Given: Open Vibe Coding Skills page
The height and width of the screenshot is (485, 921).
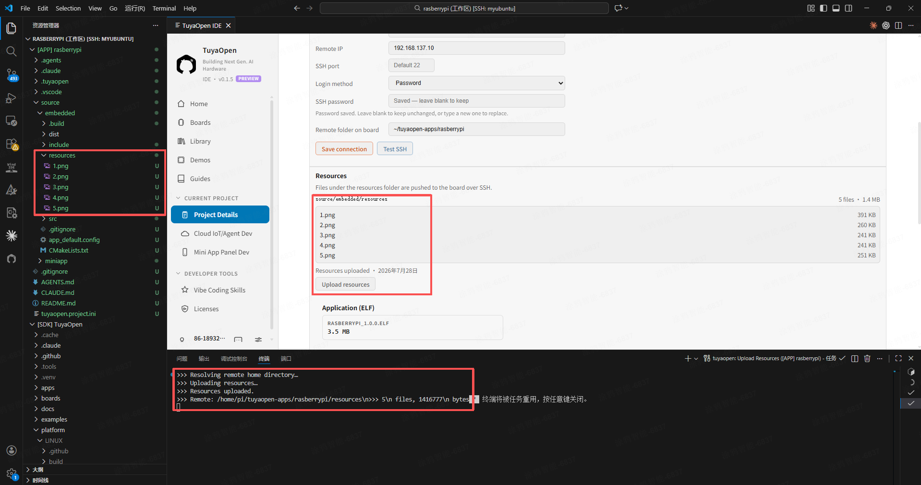Looking at the screenshot, I should coord(220,290).
